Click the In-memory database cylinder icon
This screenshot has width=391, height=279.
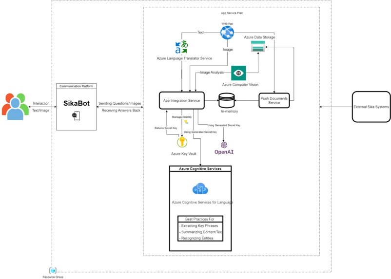pyautogui.click(x=226, y=100)
